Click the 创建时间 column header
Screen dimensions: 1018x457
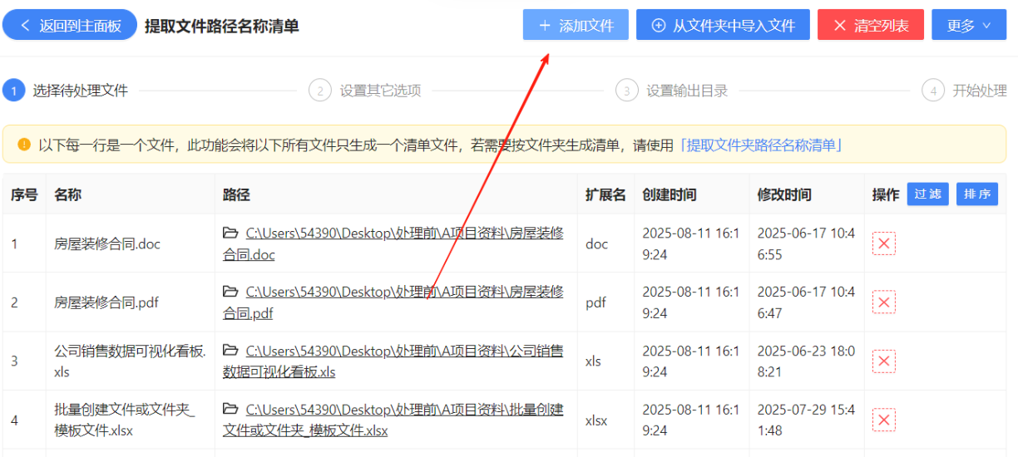tap(670, 194)
